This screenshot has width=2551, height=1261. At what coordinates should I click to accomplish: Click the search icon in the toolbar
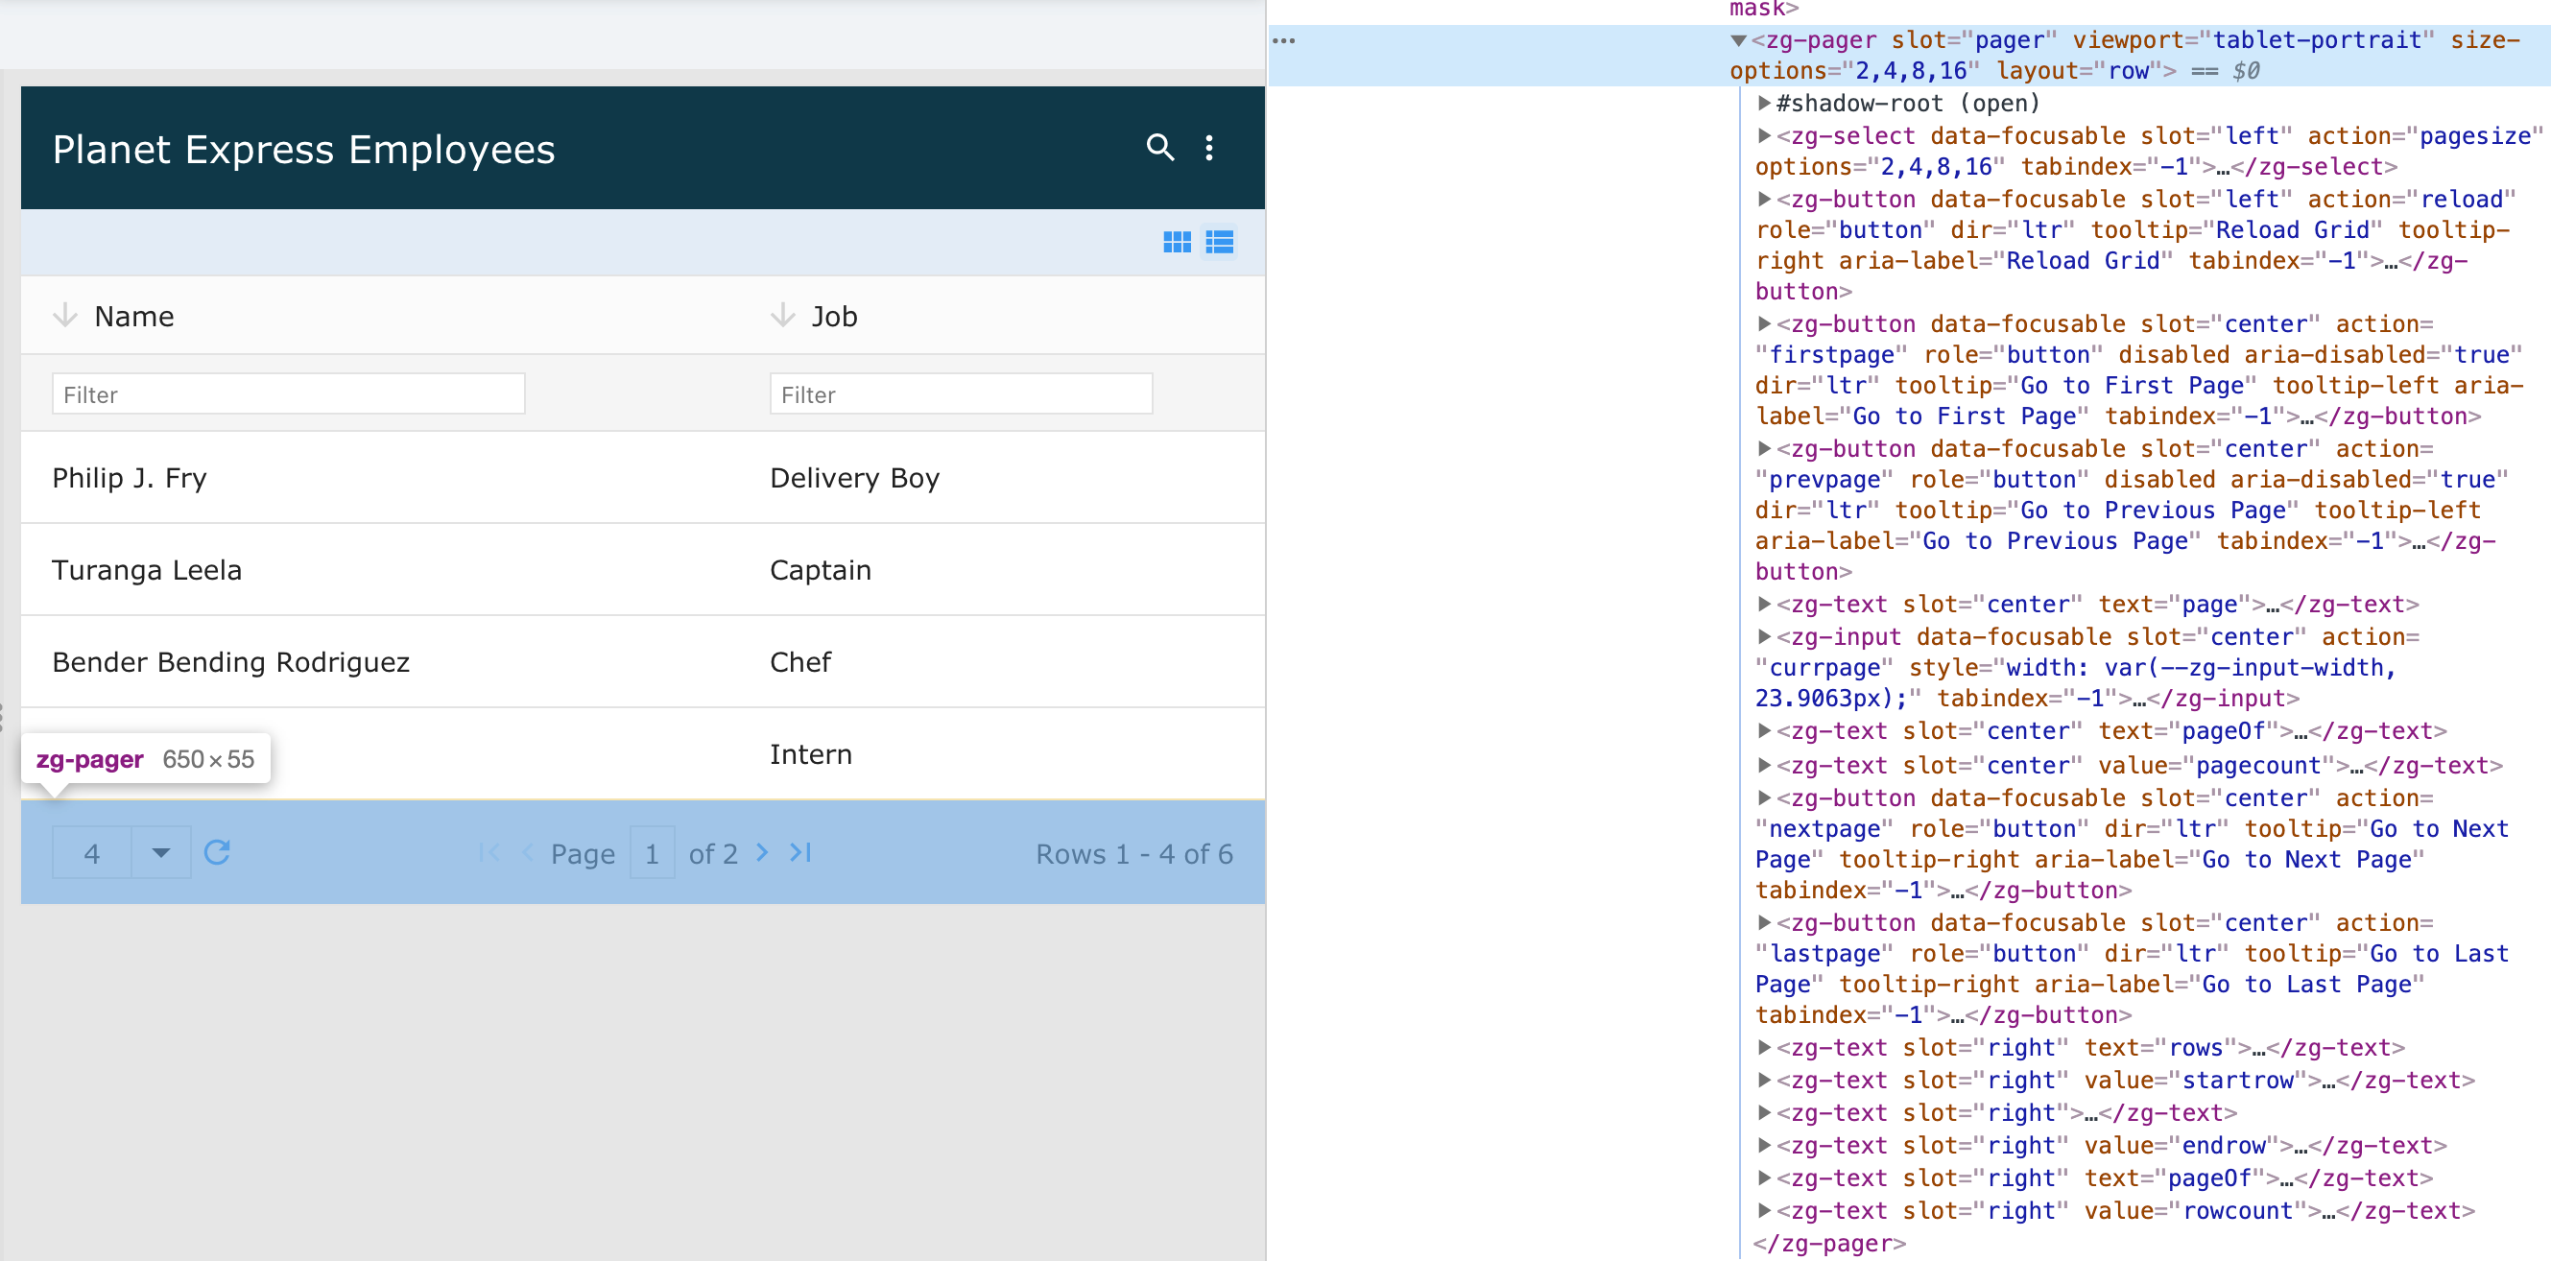click(x=1160, y=148)
